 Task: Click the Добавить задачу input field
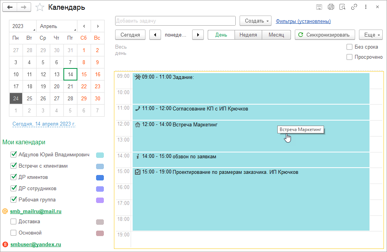pyautogui.click(x=175, y=21)
